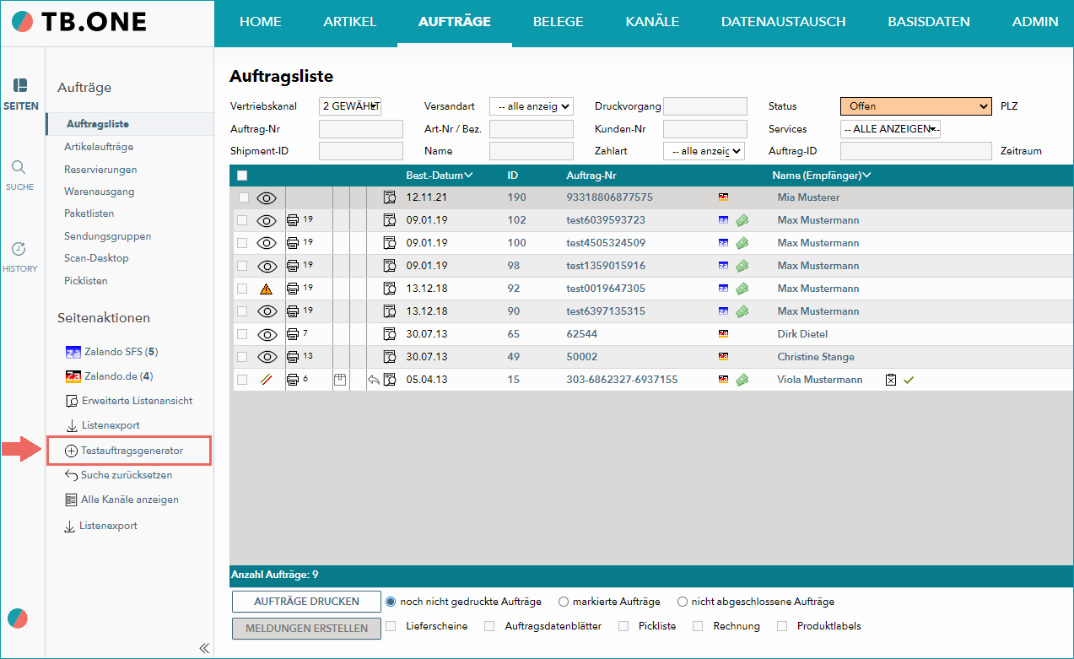Image resolution: width=1074 pixels, height=659 pixels.
Task: Select 'markierte Aufträge' radio button
Action: 563,602
